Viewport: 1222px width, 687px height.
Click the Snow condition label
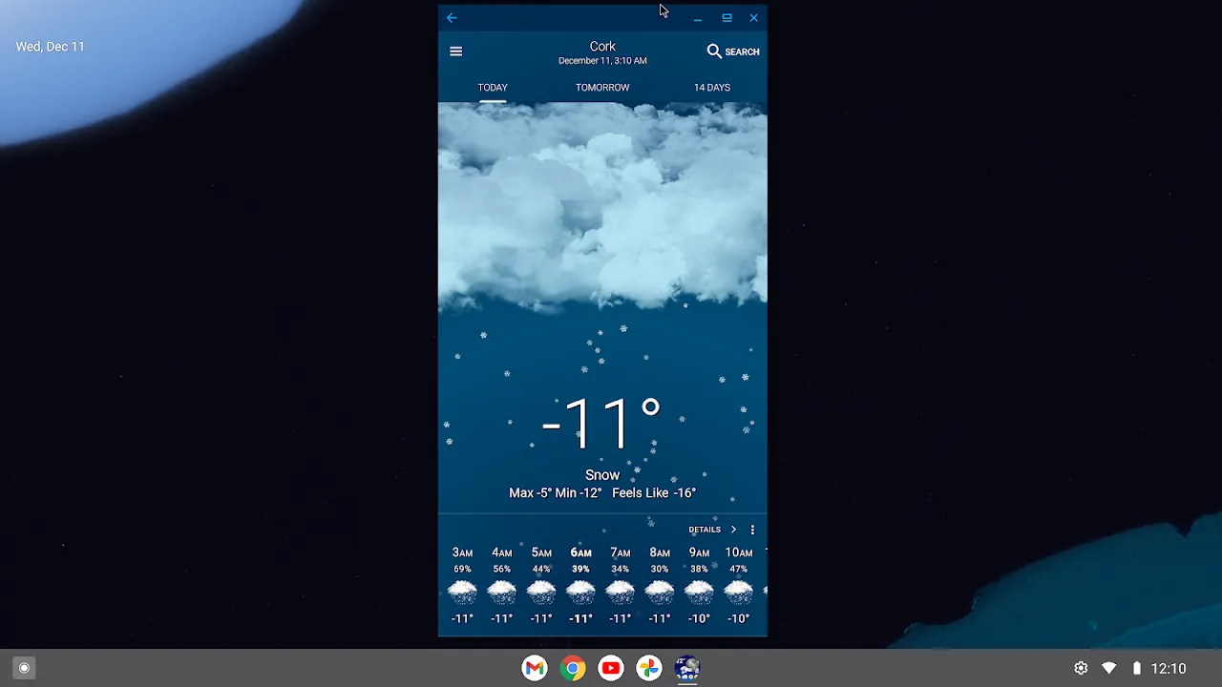point(602,474)
